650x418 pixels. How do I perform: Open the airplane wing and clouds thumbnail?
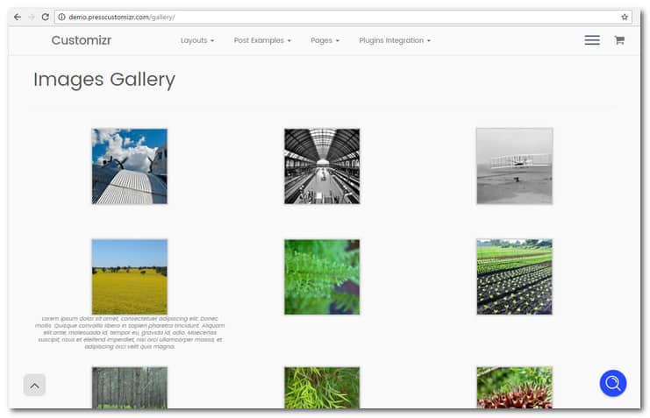click(x=130, y=166)
